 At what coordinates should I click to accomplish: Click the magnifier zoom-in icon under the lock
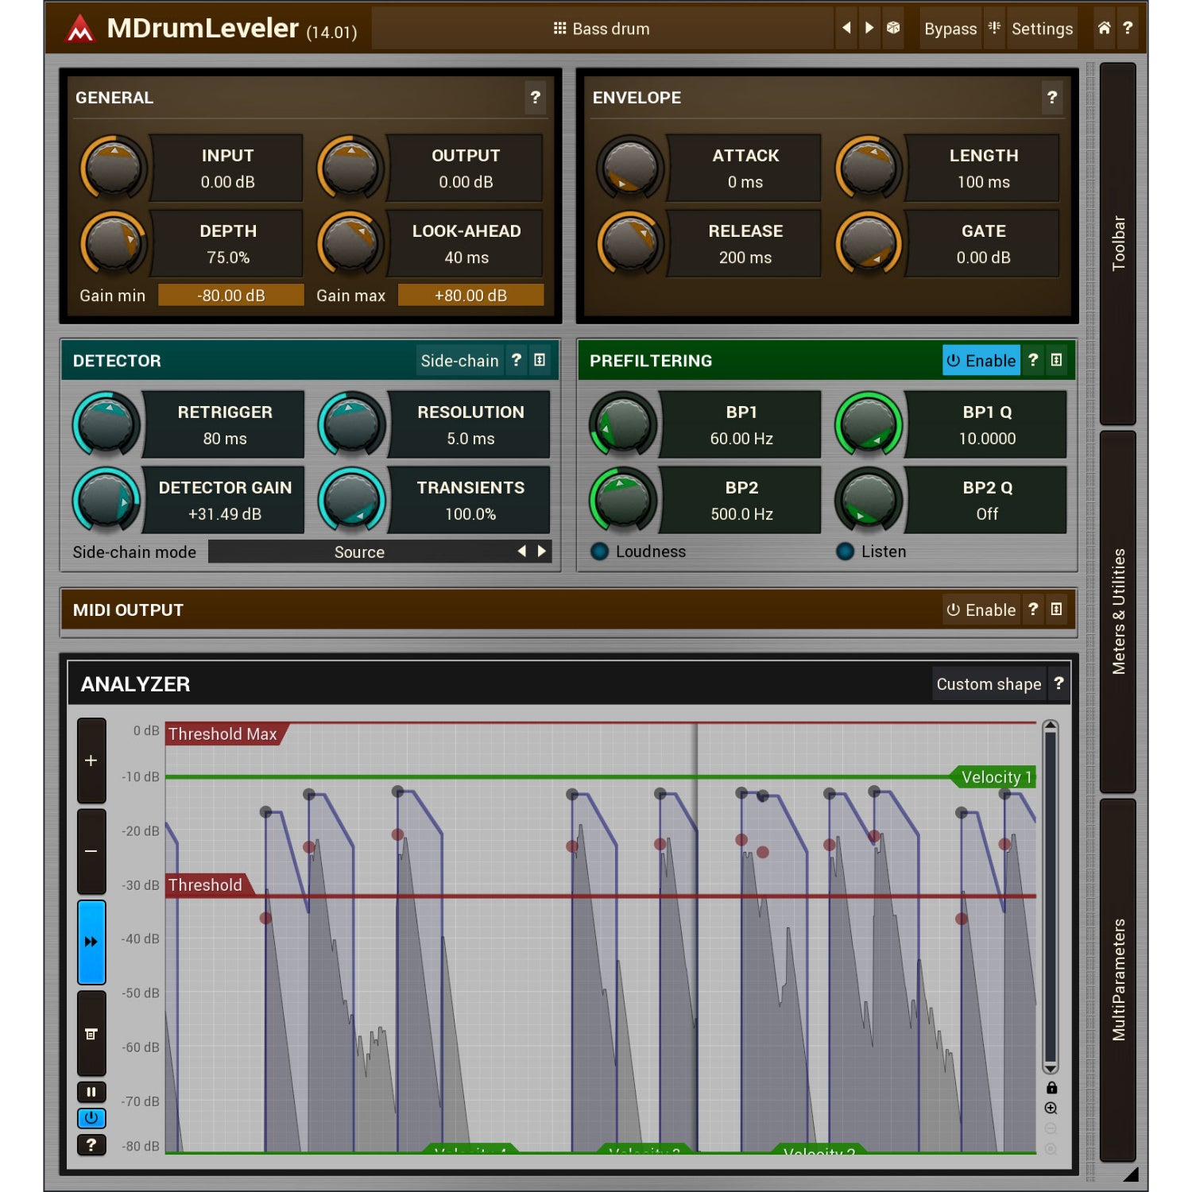[x=1051, y=1109]
